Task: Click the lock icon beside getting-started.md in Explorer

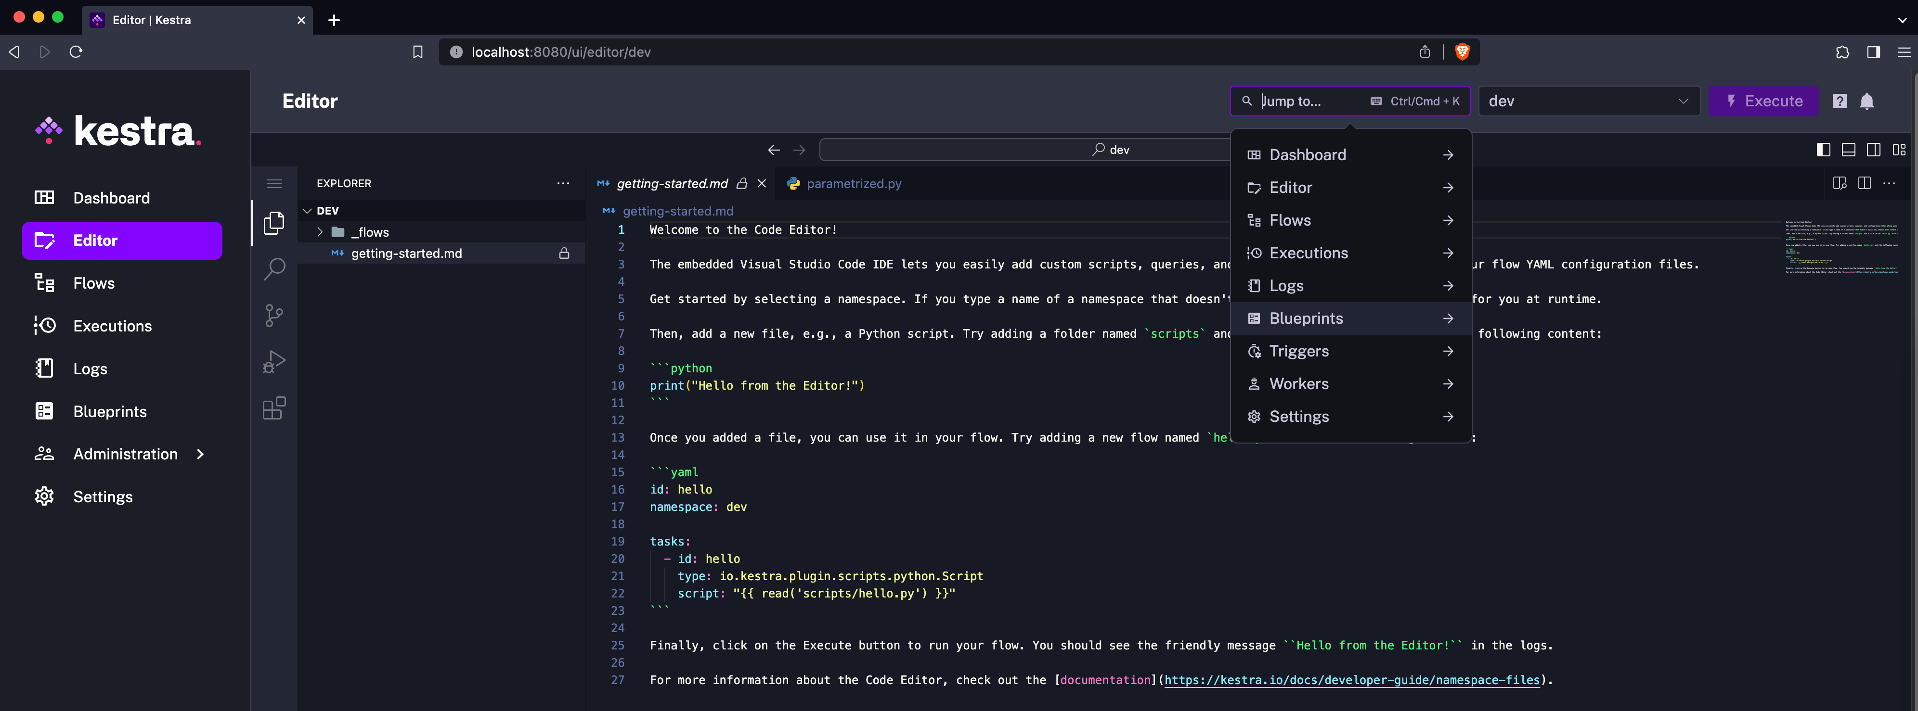Action: click(x=564, y=254)
